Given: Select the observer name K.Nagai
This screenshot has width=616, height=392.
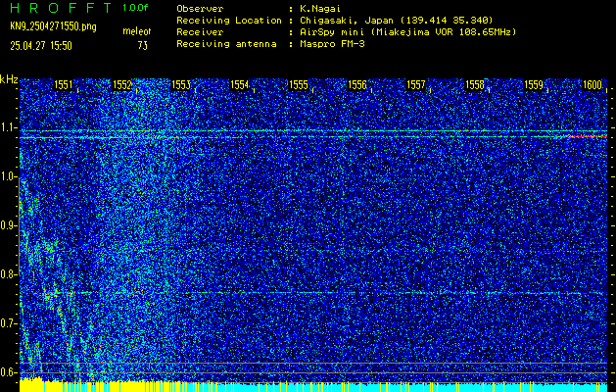Looking at the screenshot, I should tap(319, 8).
